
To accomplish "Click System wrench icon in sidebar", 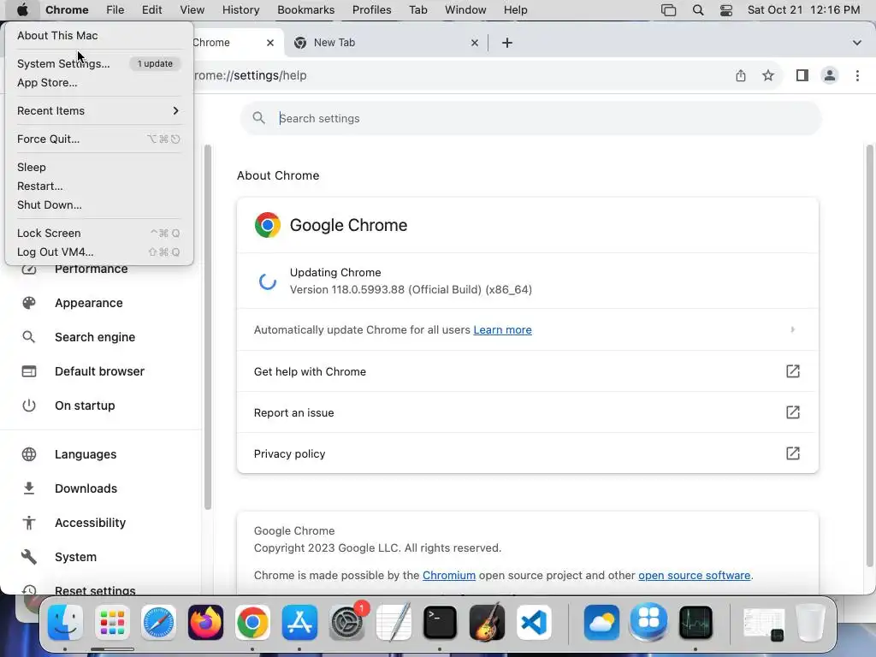I will (x=29, y=556).
